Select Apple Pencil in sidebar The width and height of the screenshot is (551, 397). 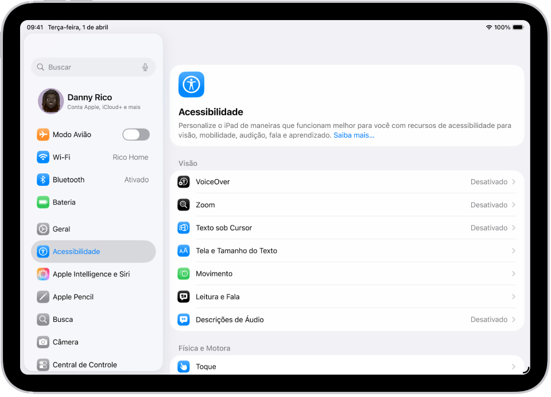click(x=93, y=297)
